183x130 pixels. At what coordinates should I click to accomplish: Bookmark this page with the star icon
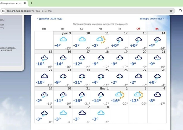pos(171,11)
